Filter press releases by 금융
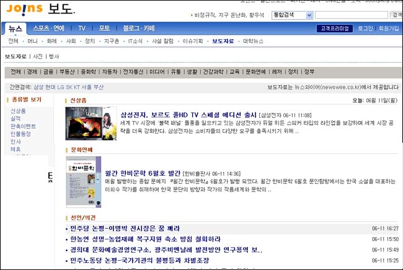Image resolution: width=403 pixels, height=270 pixels. (x=48, y=72)
